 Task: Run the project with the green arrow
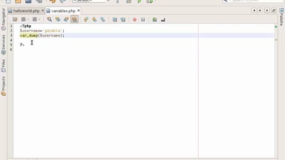[x=139, y=1]
